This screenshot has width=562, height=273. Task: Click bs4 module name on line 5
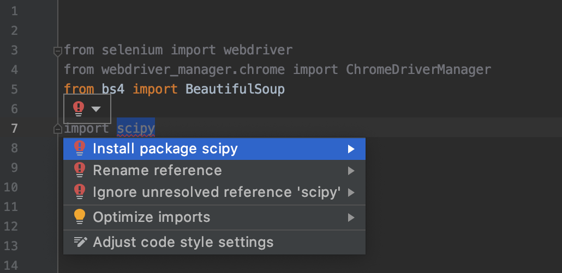click(113, 89)
